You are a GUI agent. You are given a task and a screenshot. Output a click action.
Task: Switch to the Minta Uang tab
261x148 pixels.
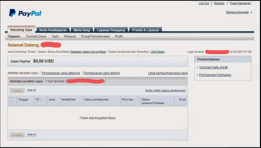82,30
